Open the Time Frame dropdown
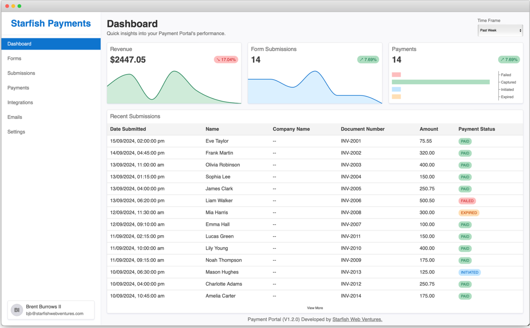Viewport: 530px width, 328px height. 500,30
